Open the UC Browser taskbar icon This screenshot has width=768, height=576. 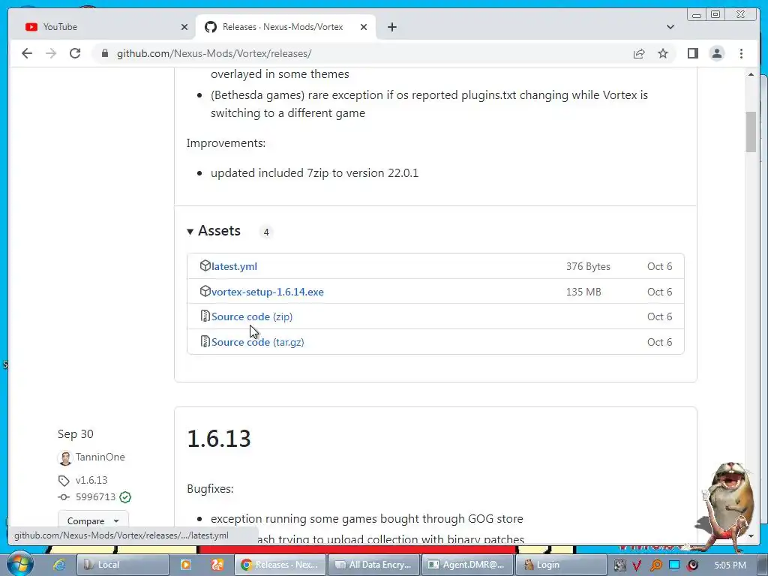(217, 565)
